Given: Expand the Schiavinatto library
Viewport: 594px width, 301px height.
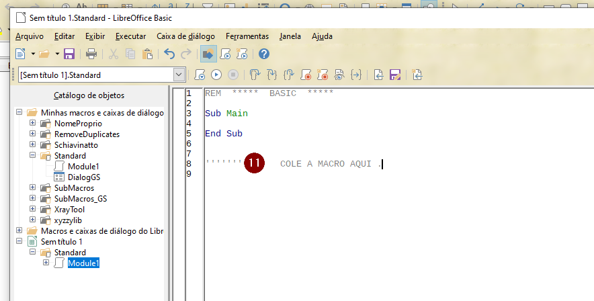Looking at the screenshot, I should pos(32,144).
